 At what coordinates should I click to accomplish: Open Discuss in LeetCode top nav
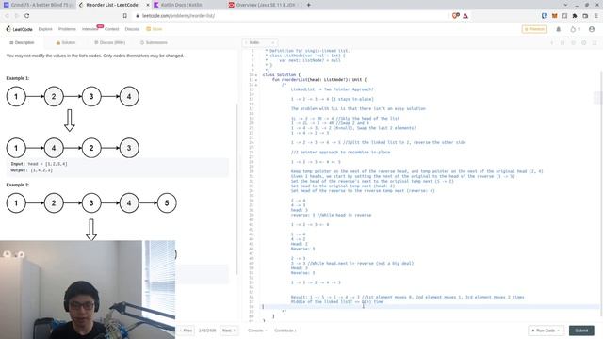point(132,29)
